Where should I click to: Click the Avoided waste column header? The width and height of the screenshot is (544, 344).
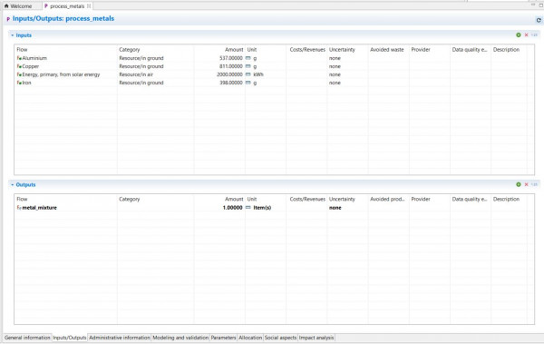(x=388, y=50)
